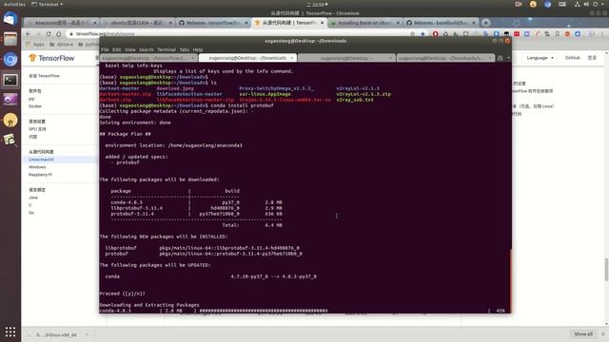Launch Chromium from the Ubuntu dock

coord(10,59)
